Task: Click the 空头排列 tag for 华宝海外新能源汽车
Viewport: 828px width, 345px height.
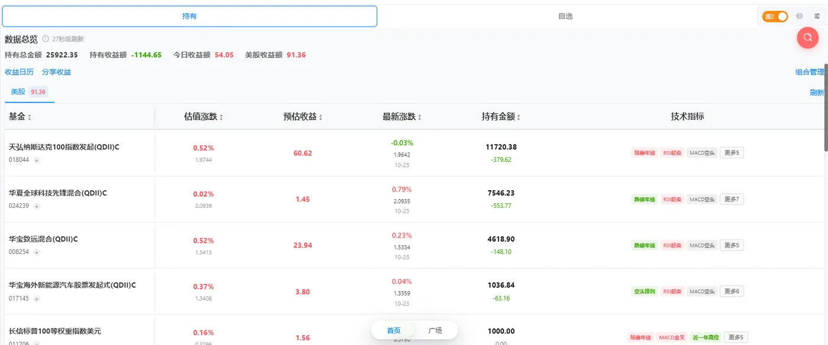Action: coord(644,291)
